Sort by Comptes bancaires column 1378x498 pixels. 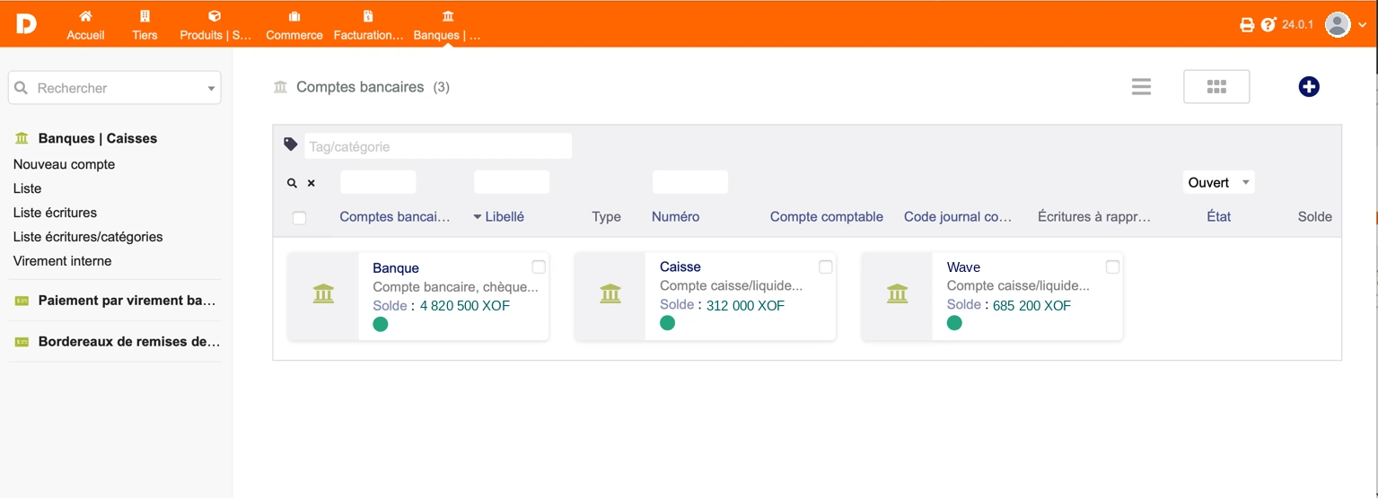point(395,216)
